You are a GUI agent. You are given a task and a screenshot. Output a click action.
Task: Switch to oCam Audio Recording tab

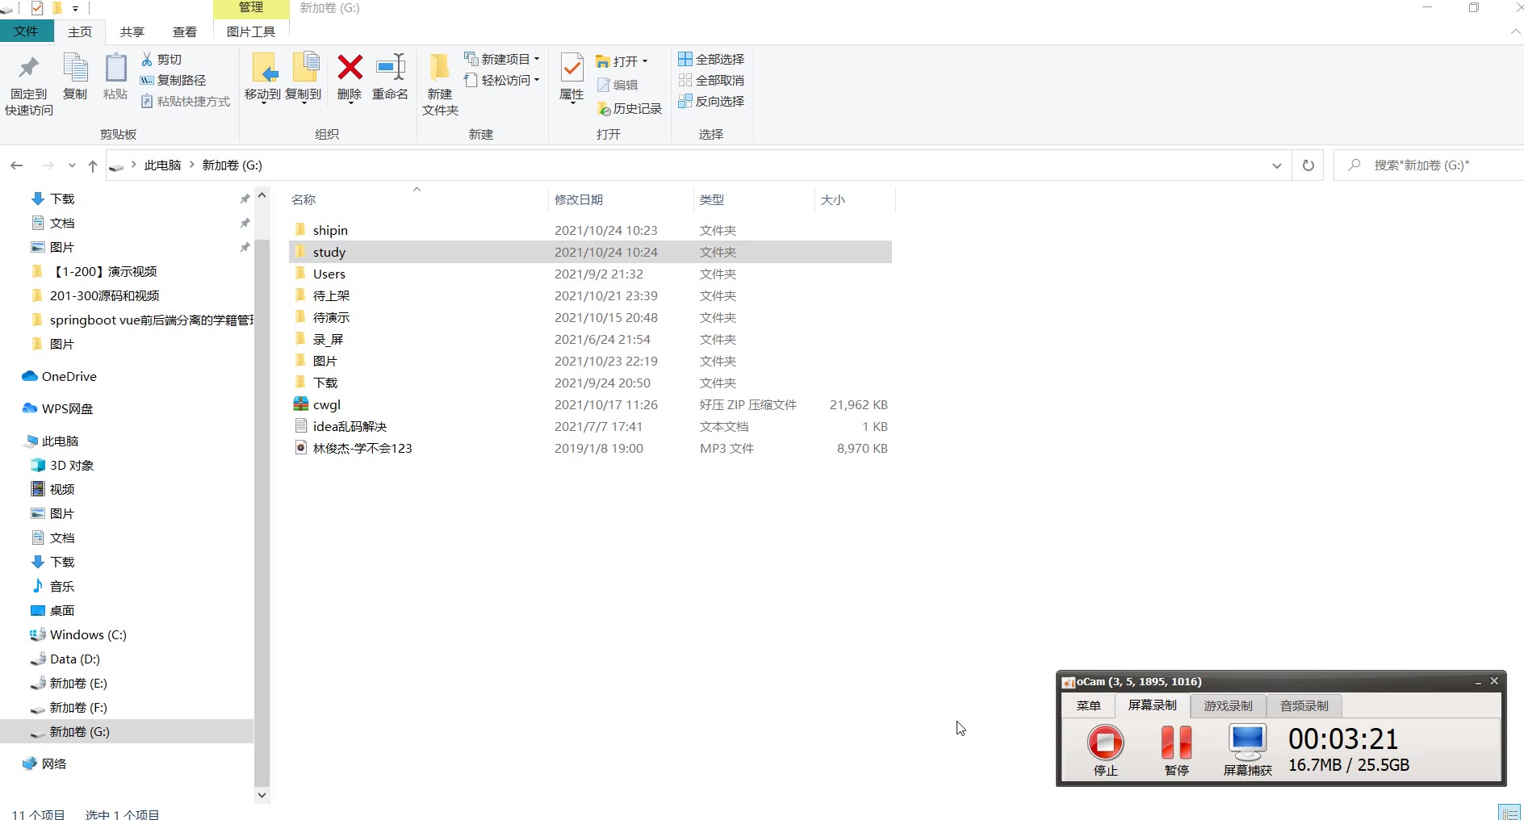coord(1304,706)
